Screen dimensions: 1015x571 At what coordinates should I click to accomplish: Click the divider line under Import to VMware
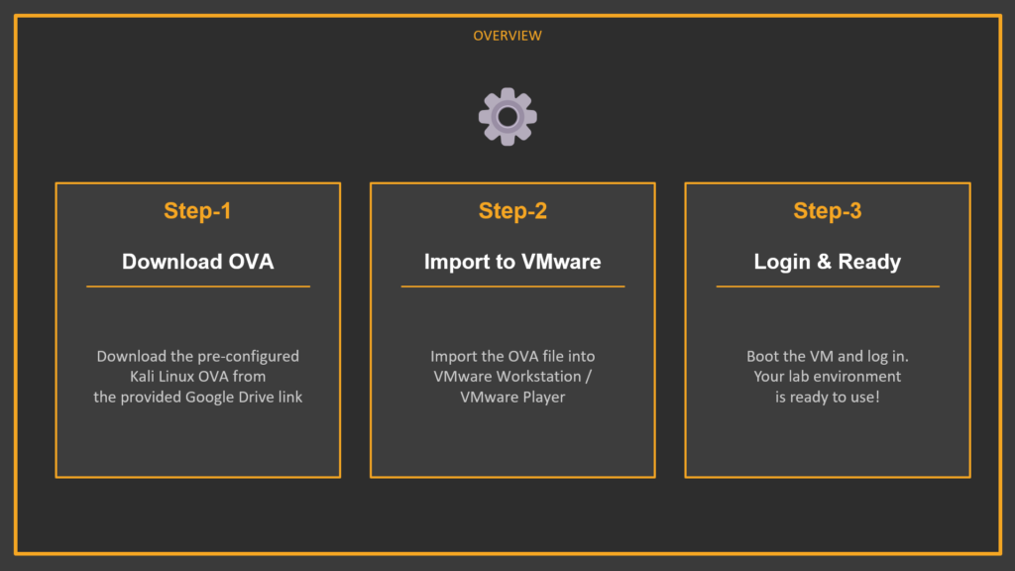(512, 286)
